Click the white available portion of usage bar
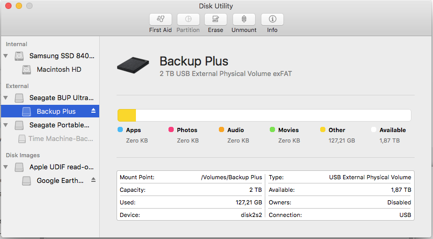Image resolution: width=433 pixels, height=239 pixels. click(273, 115)
